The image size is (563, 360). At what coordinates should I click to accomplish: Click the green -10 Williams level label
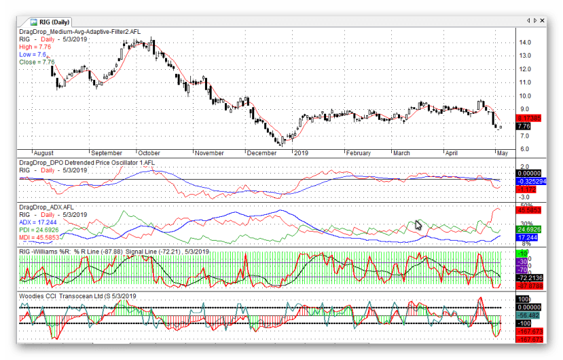tap(522, 254)
